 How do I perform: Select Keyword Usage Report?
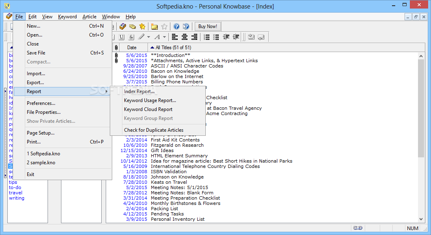[x=158, y=100]
